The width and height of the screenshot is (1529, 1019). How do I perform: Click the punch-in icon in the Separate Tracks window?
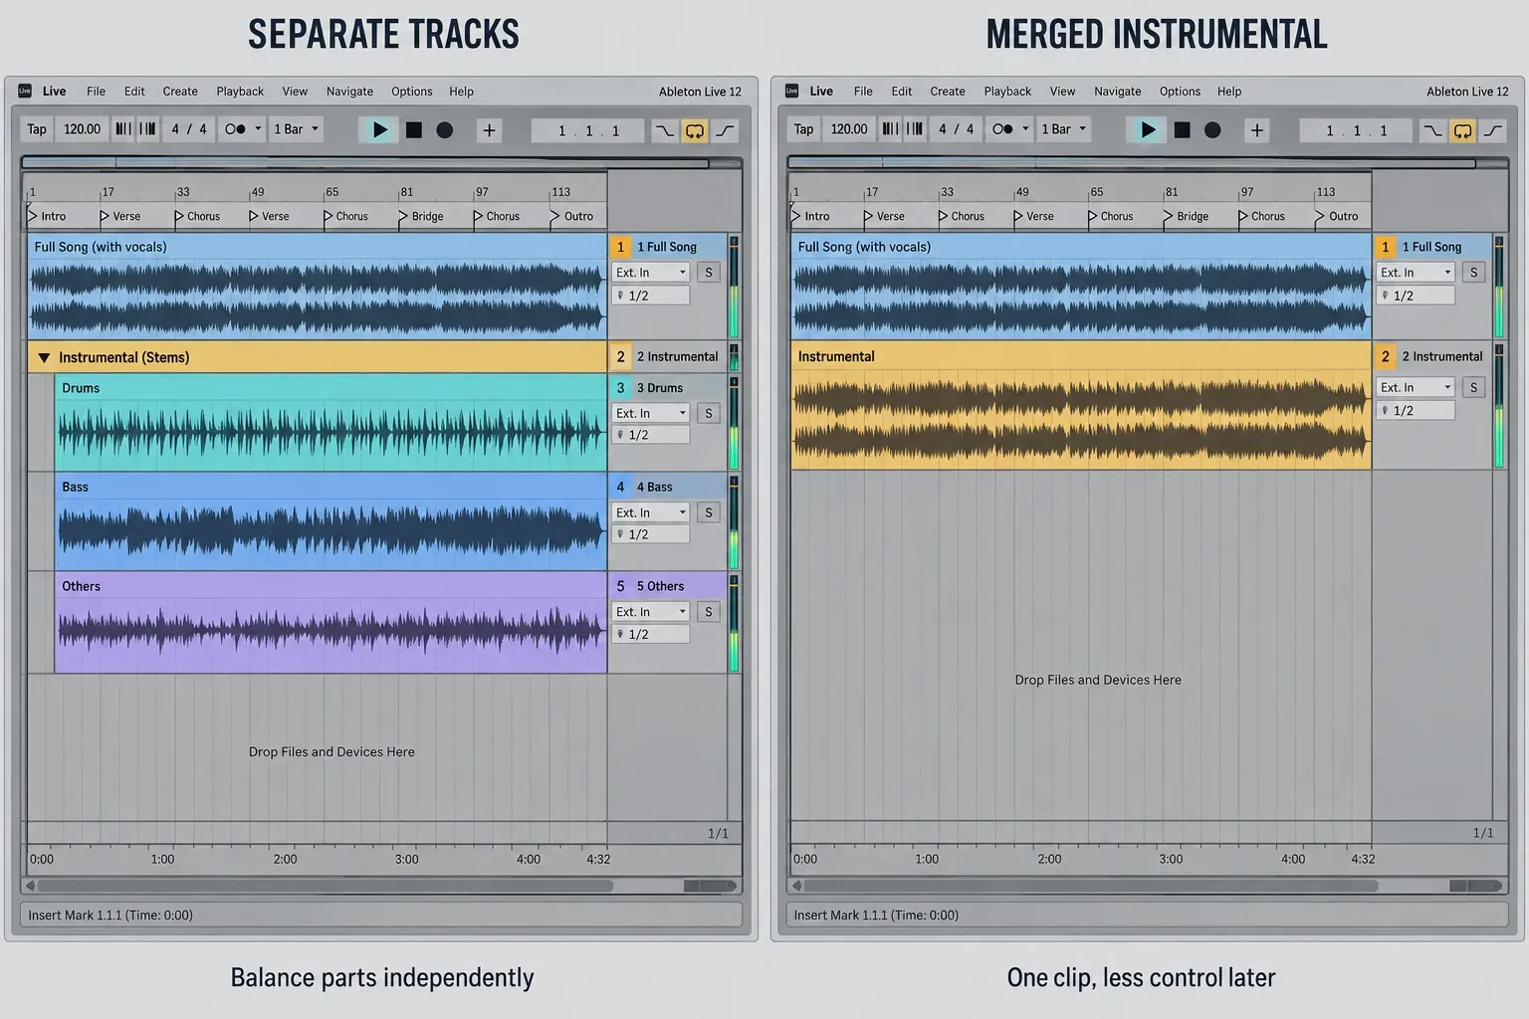point(664,130)
